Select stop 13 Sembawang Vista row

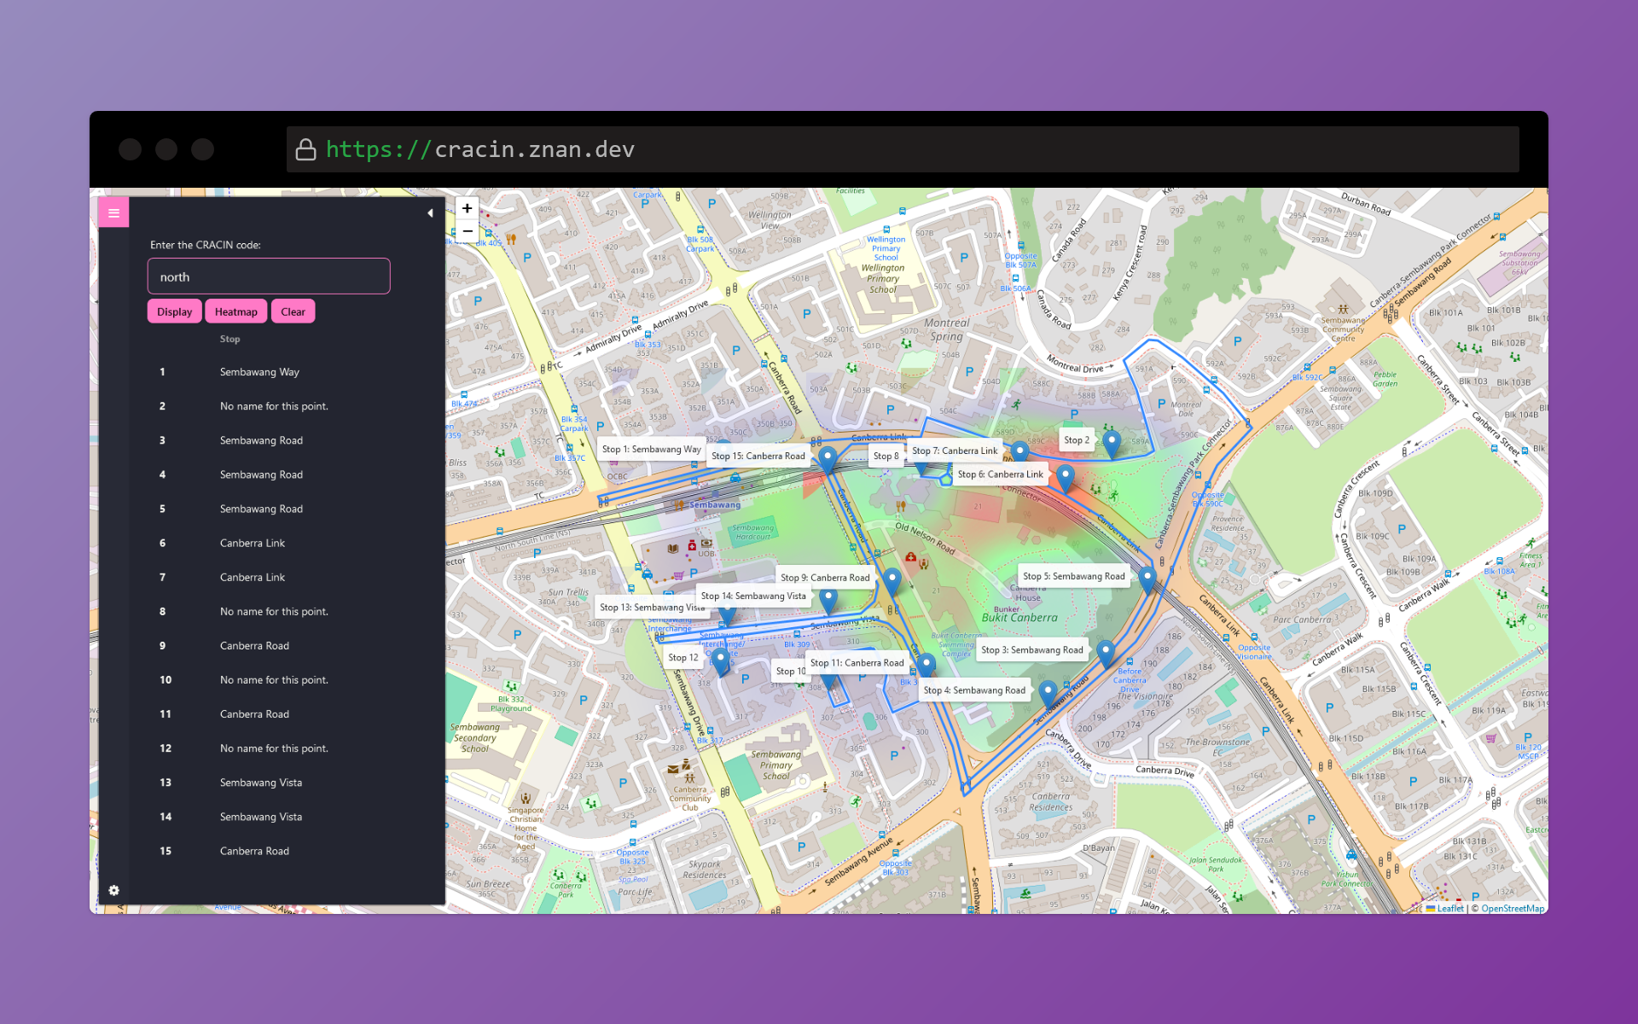260,783
